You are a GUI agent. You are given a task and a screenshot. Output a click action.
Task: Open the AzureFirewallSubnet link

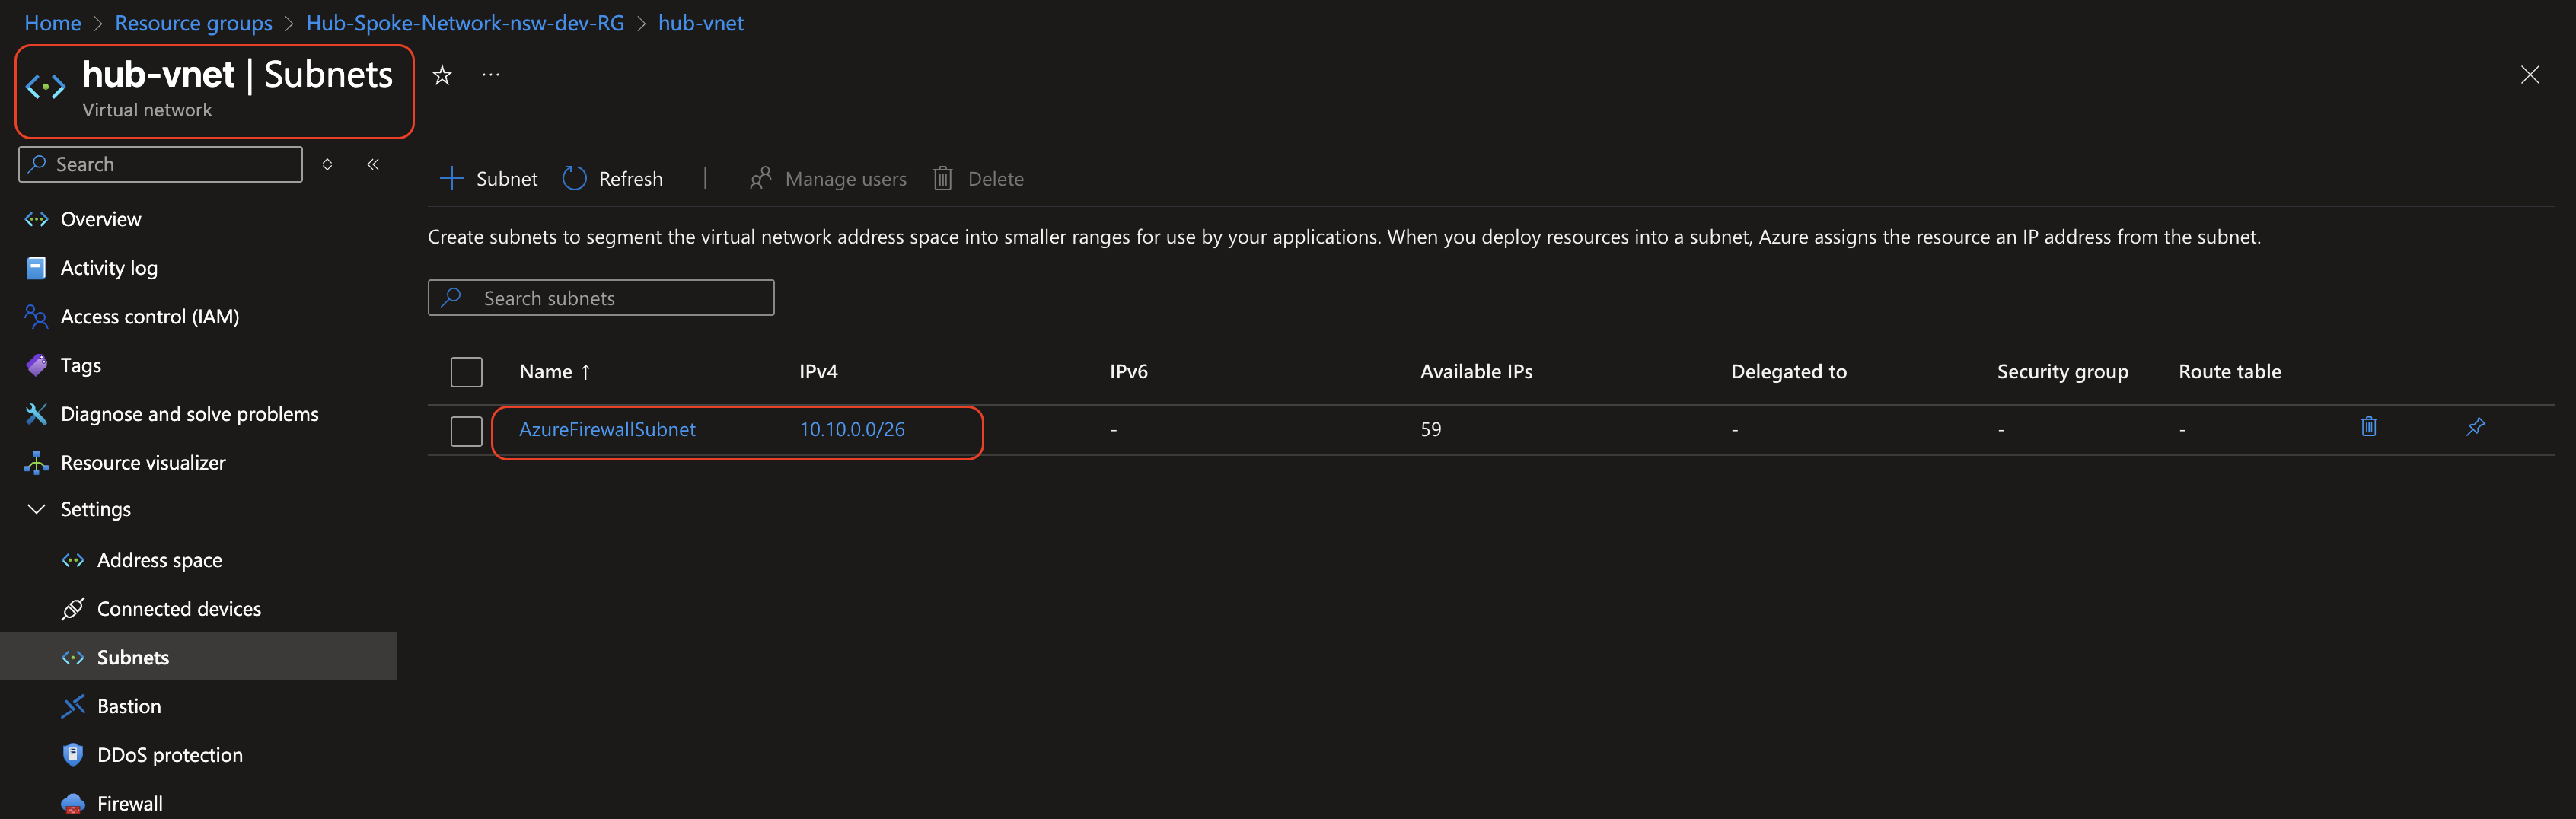coord(606,429)
